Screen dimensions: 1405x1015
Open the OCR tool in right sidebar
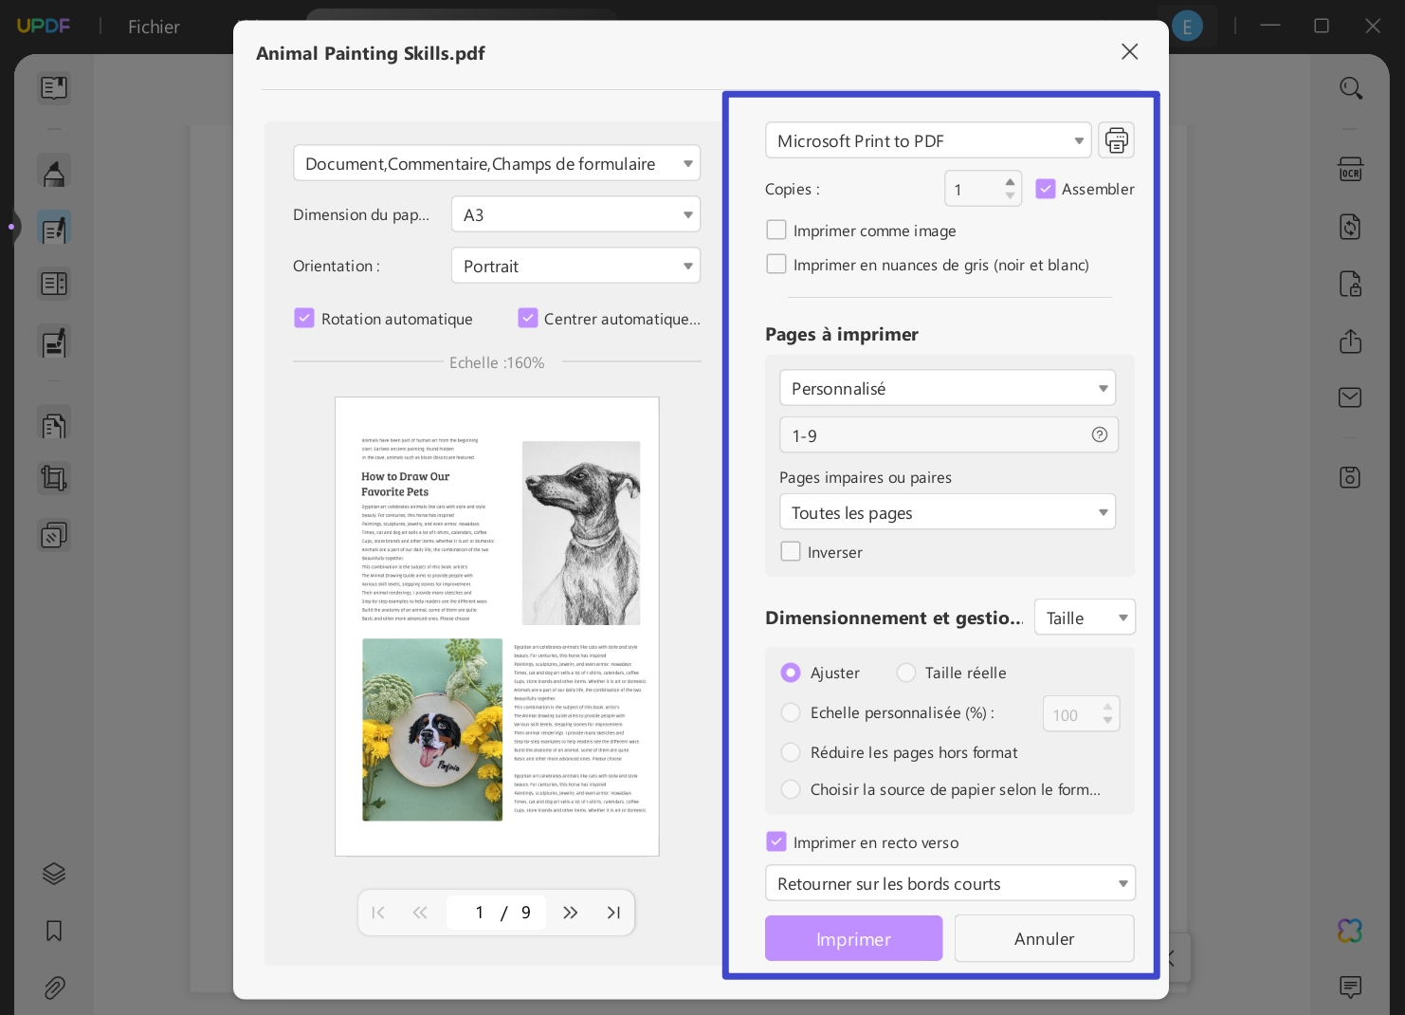coord(1350,169)
